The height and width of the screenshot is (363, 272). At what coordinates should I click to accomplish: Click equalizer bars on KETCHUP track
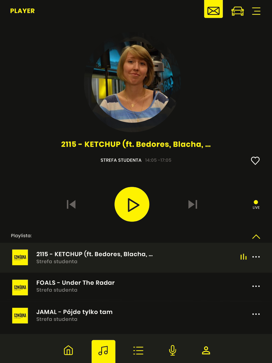243,257
